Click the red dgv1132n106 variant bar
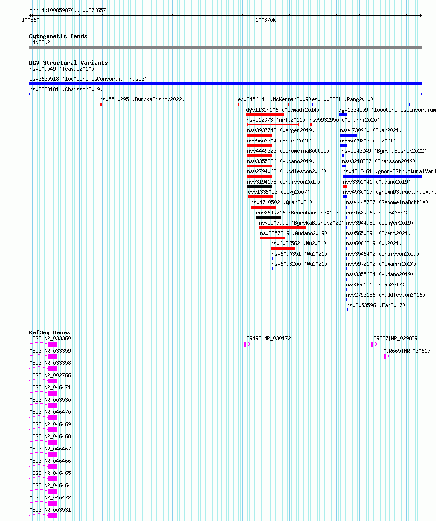Image resolution: width=436 pixels, height=521 pixels. 265,115
